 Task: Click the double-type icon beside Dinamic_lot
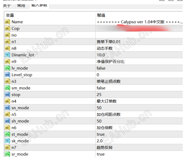(x=7, y=55)
